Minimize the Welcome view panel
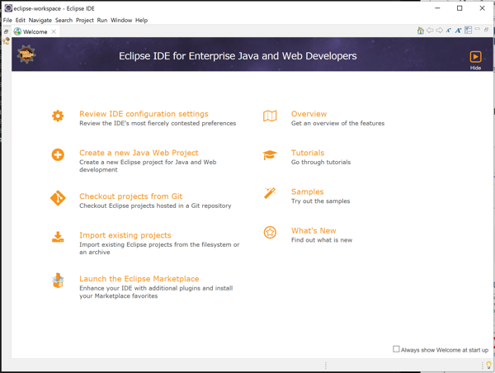The image size is (495, 373). [x=477, y=31]
